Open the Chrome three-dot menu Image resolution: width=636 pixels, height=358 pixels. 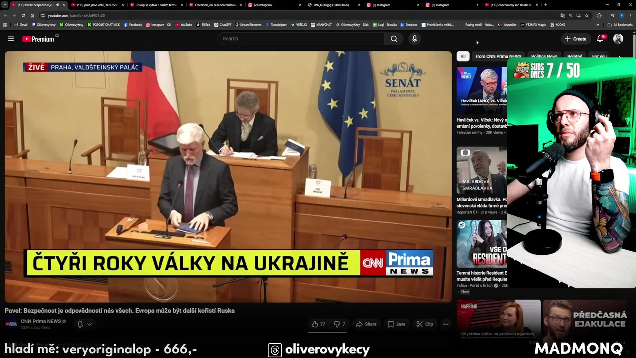pos(631,15)
